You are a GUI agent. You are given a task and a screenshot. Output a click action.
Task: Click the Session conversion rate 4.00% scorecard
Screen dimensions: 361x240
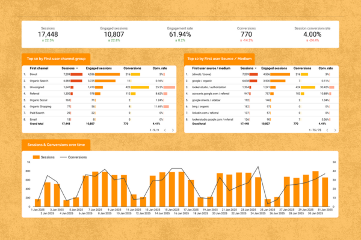coord(312,35)
